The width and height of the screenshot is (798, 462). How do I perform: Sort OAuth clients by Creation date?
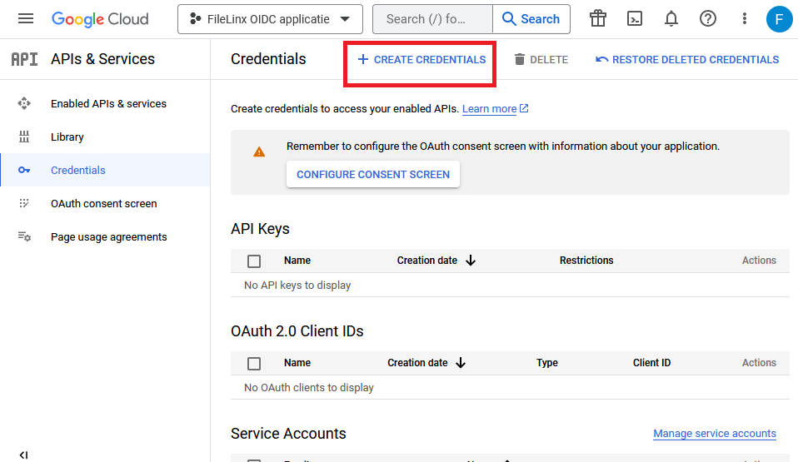click(x=426, y=363)
